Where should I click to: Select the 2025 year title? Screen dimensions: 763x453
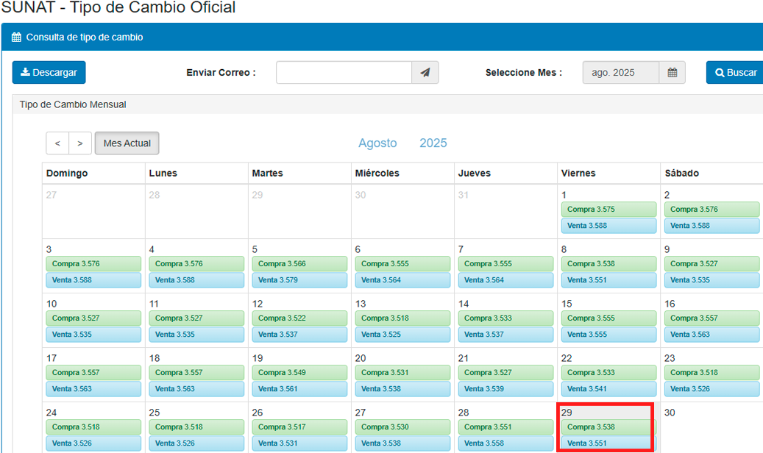coord(433,143)
